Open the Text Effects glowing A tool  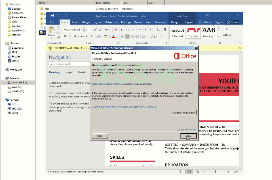99,36
